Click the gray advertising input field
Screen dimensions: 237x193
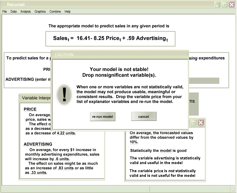click(203, 81)
